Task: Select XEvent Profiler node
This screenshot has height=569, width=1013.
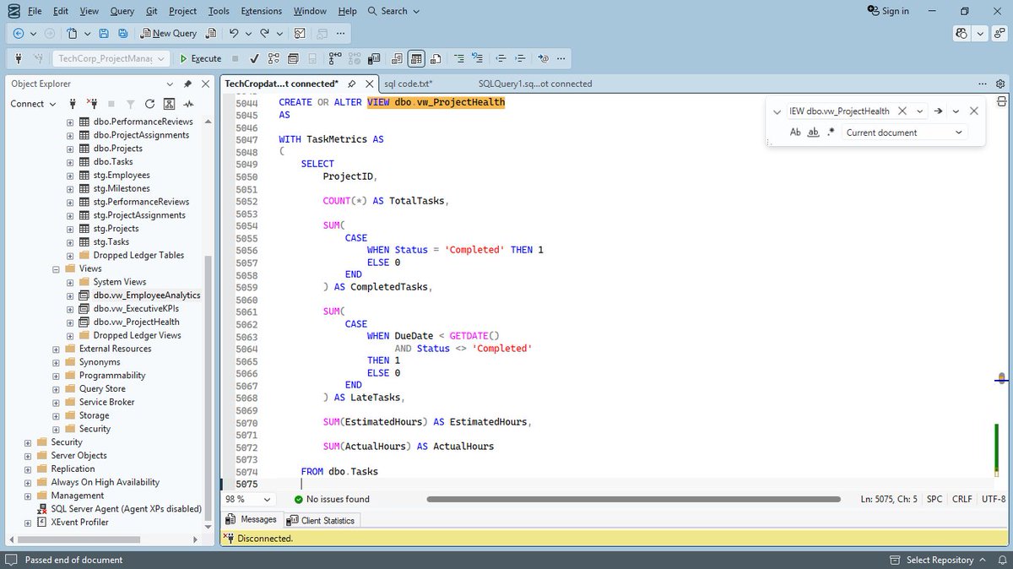Action: [x=79, y=522]
